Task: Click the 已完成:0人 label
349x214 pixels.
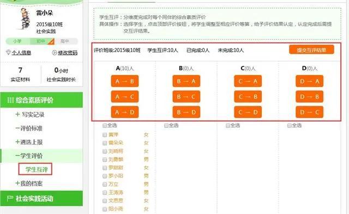Action: pyautogui.click(x=198, y=51)
